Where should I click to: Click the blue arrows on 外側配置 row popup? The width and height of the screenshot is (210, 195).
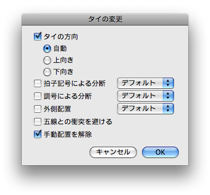168,108
